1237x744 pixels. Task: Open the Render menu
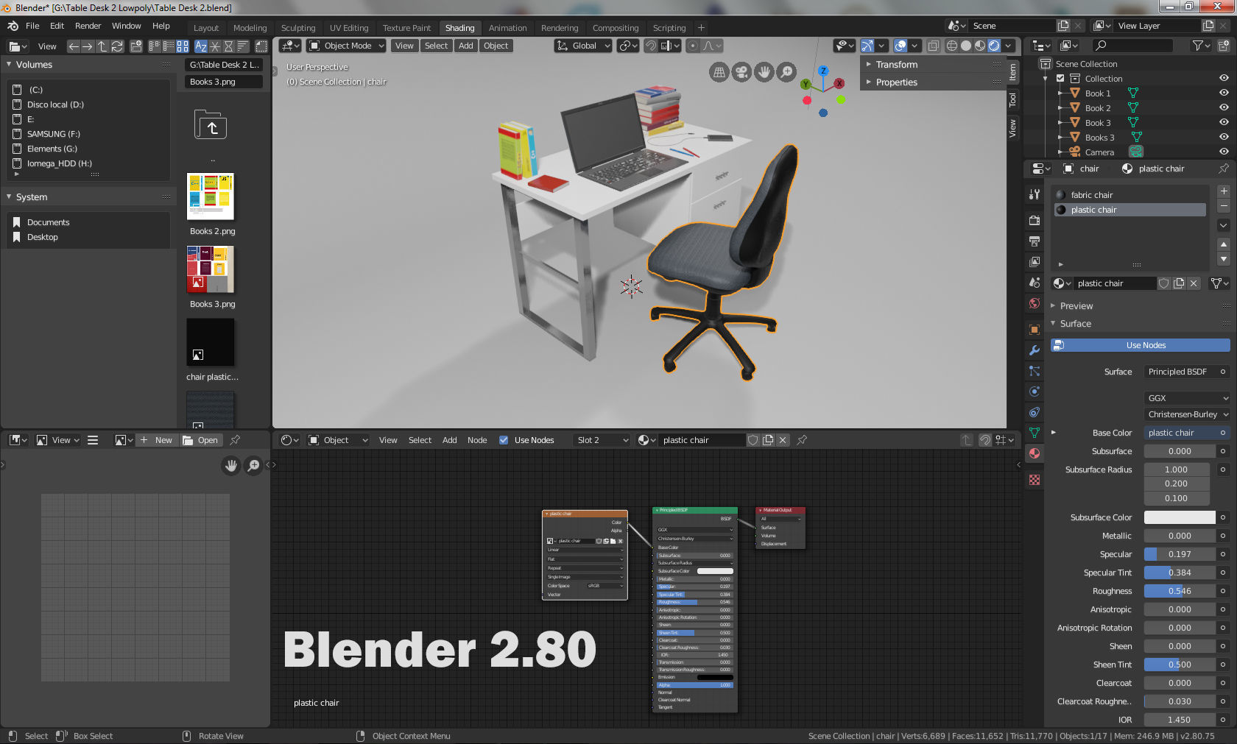coord(88,26)
